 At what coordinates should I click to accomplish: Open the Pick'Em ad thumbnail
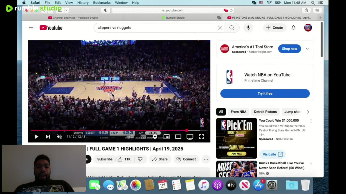coord(237,138)
